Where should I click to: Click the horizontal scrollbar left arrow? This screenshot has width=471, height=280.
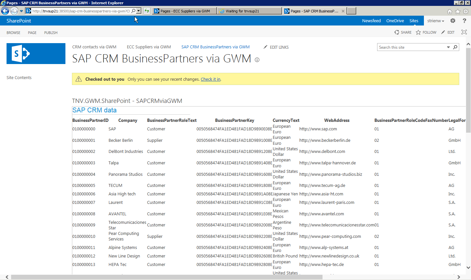pyautogui.click(x=7, y=277)
